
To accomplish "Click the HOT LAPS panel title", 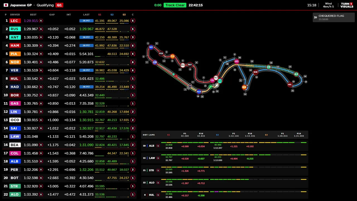I will click(x=149, y=135).
